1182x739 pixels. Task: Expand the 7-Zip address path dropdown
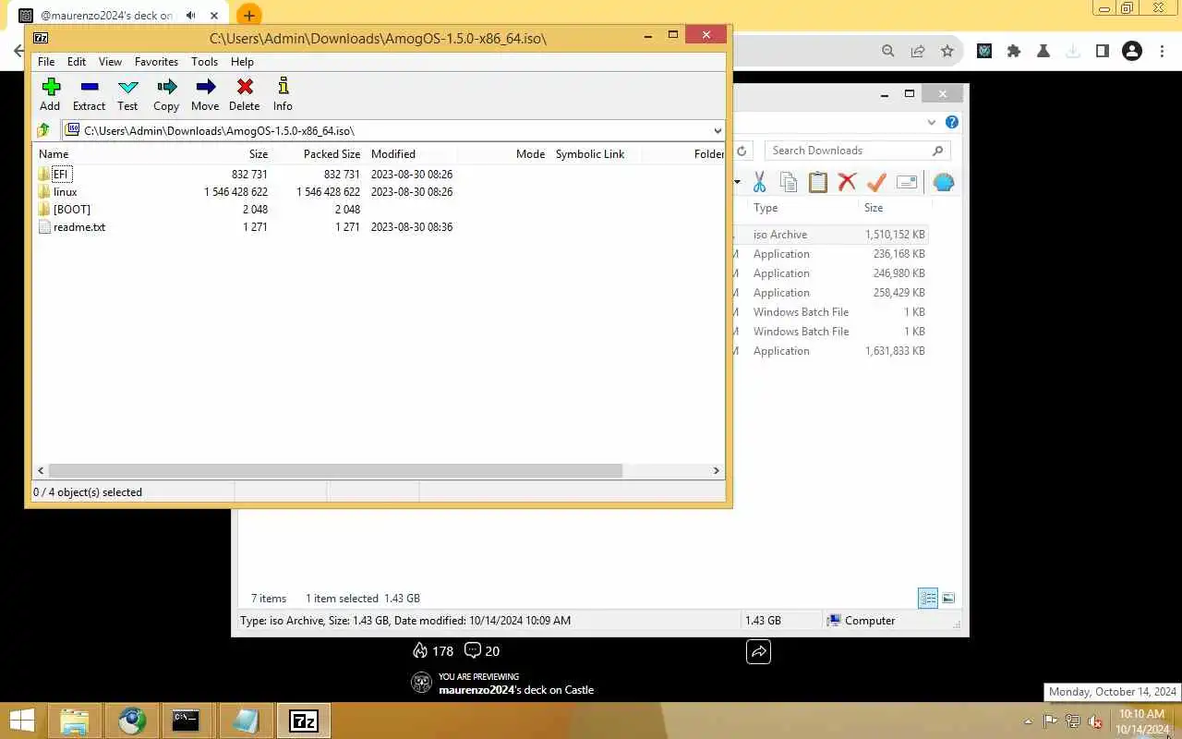(x=718, y=130)
